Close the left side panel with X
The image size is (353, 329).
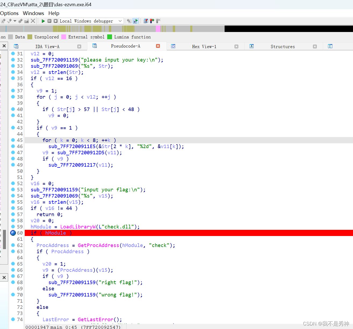[x=4, y=46]
